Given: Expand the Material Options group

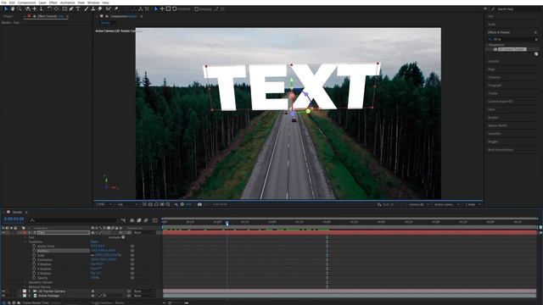Looking at the screenshot, I should [25, 286].
